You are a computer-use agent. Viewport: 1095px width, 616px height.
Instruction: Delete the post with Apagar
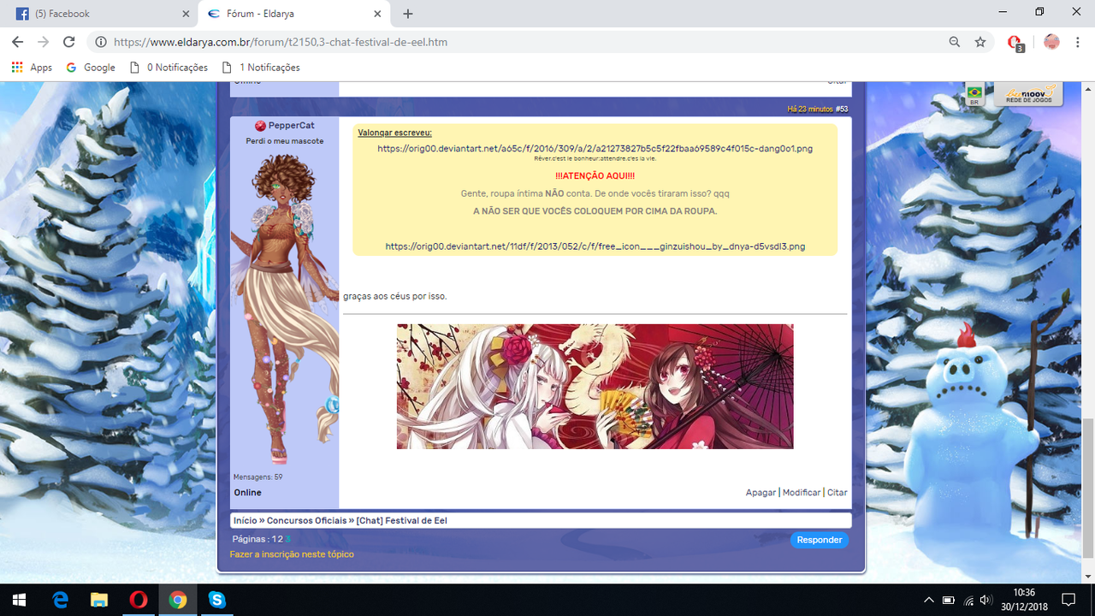click(x=761, y=492)
